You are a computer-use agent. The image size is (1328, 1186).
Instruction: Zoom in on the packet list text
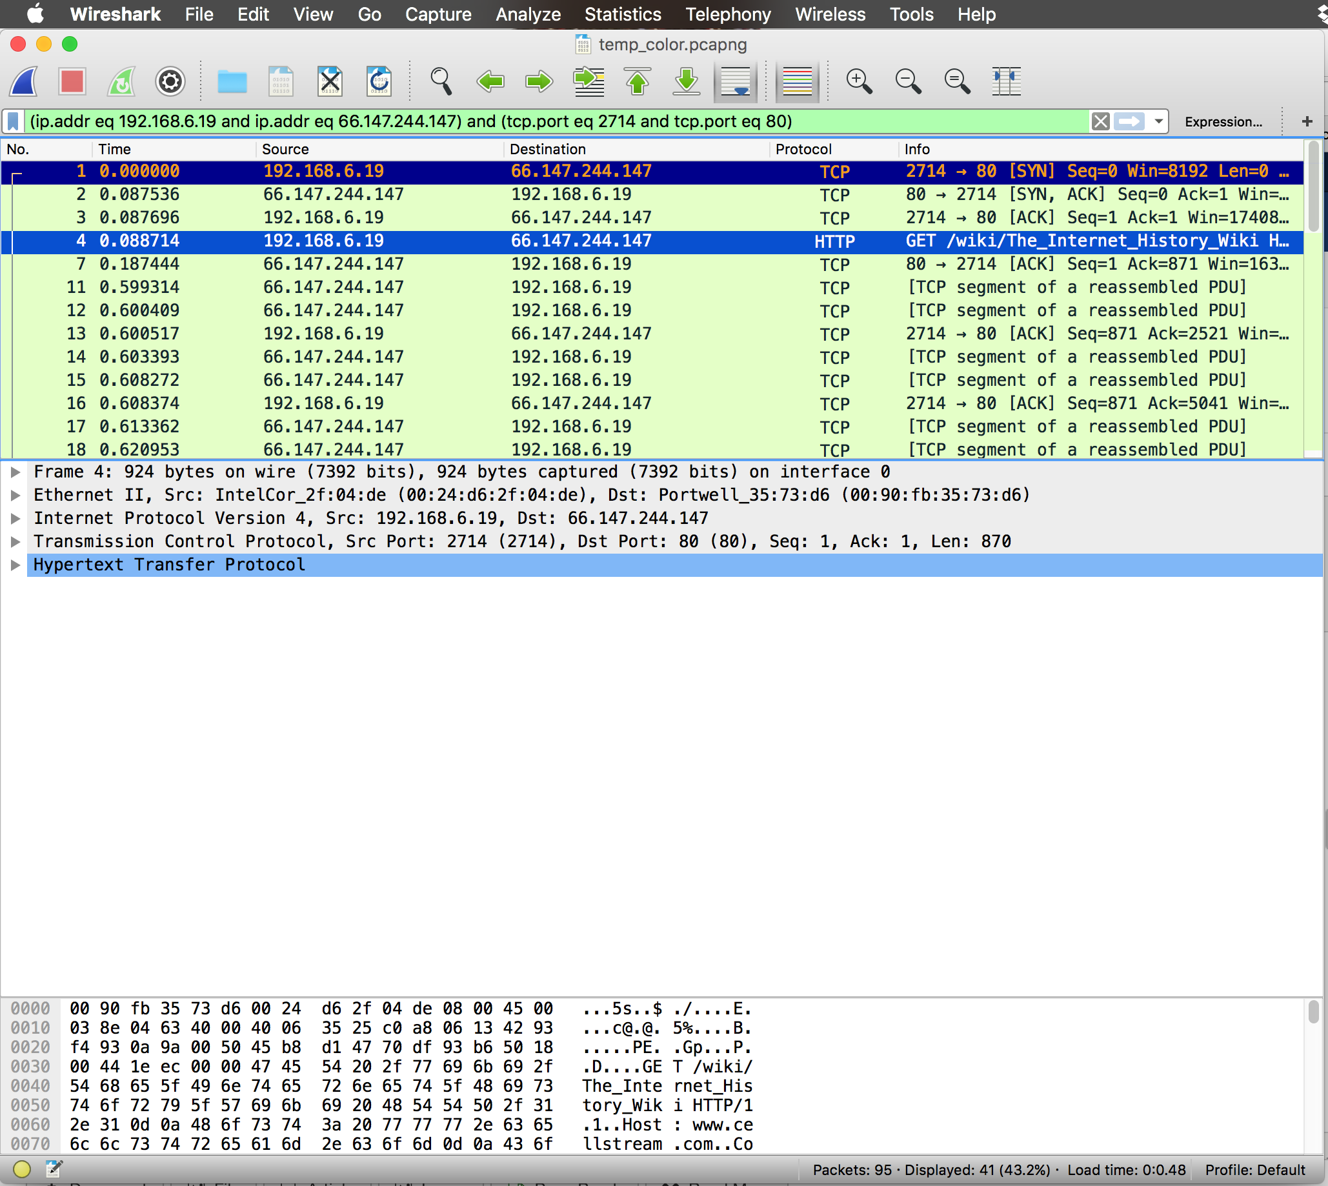click(859, 81)
